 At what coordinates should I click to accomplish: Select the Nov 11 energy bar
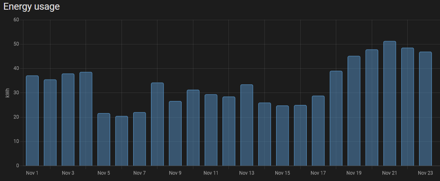[x=211, y=130]
